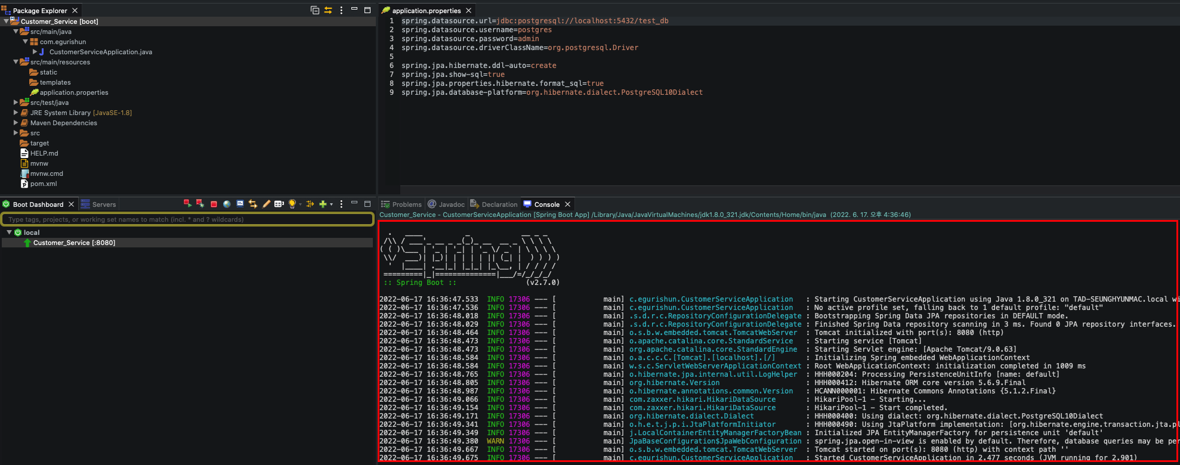Close the Package Explorer tab

point(75,11)
